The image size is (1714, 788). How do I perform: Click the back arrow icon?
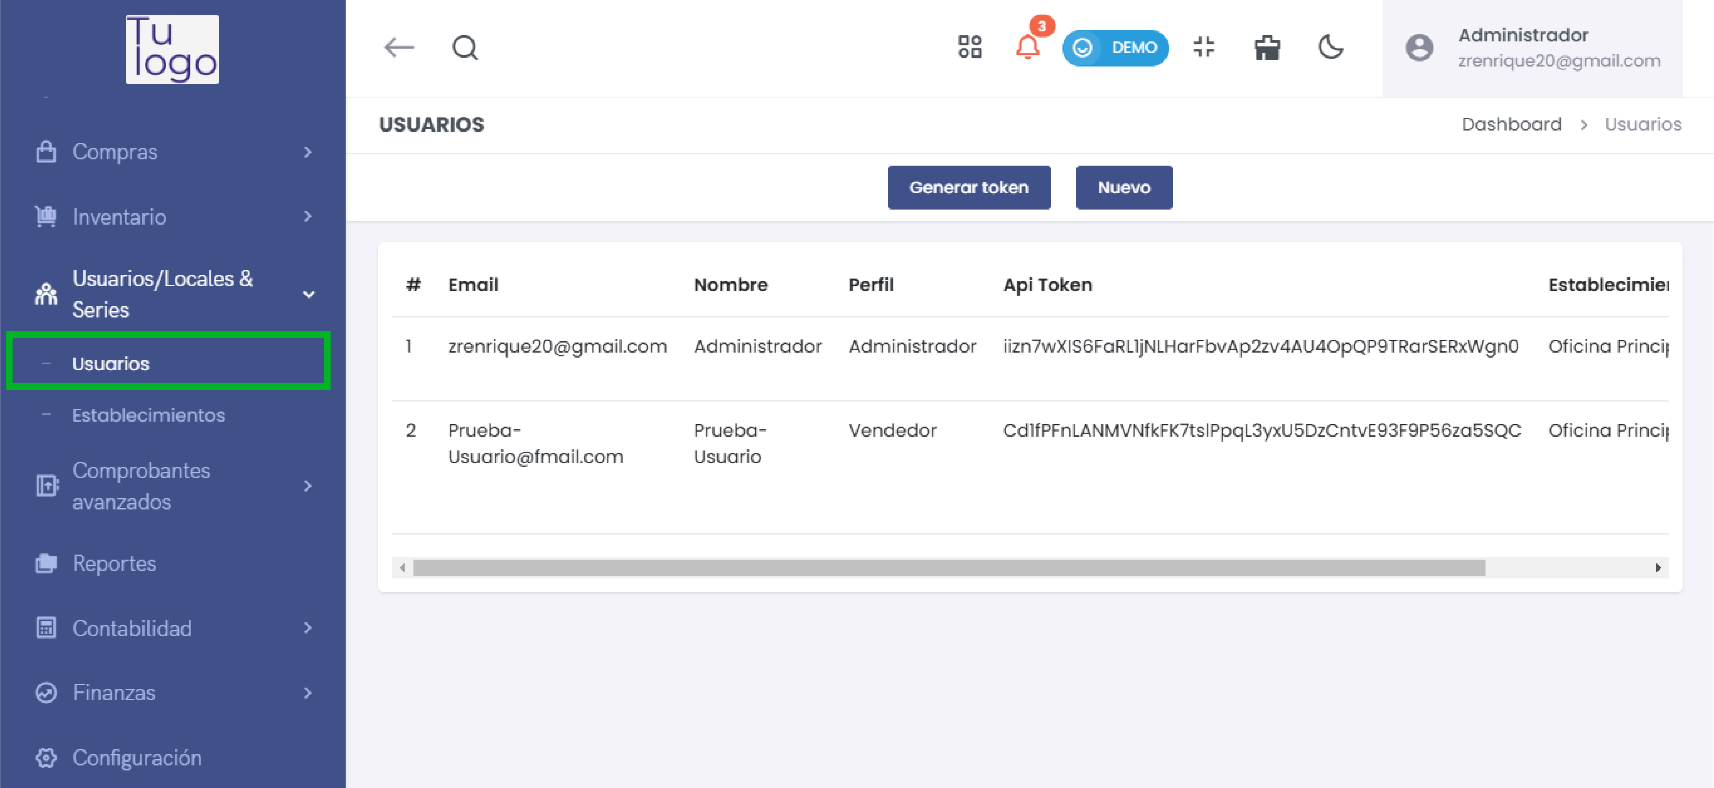[399, 48]
